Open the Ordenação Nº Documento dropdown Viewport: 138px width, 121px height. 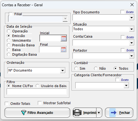point(63,71)
